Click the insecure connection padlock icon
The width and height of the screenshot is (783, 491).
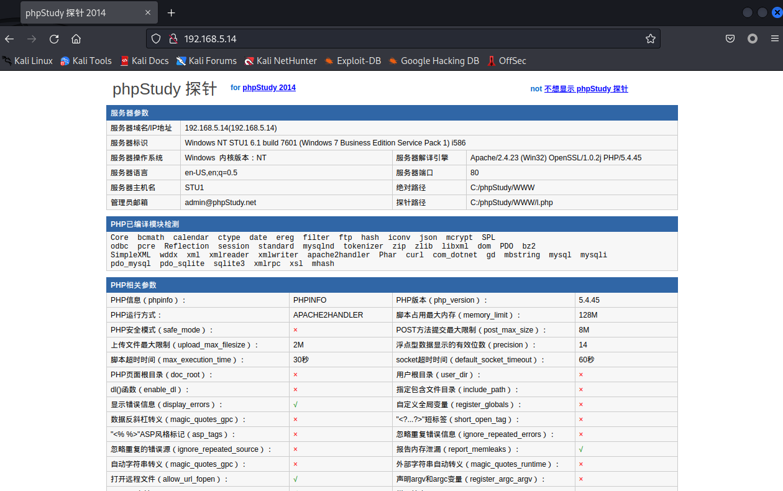pos(173,39)
